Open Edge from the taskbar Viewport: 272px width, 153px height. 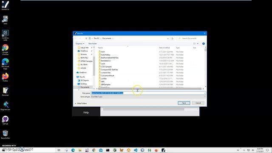point(73,150)
